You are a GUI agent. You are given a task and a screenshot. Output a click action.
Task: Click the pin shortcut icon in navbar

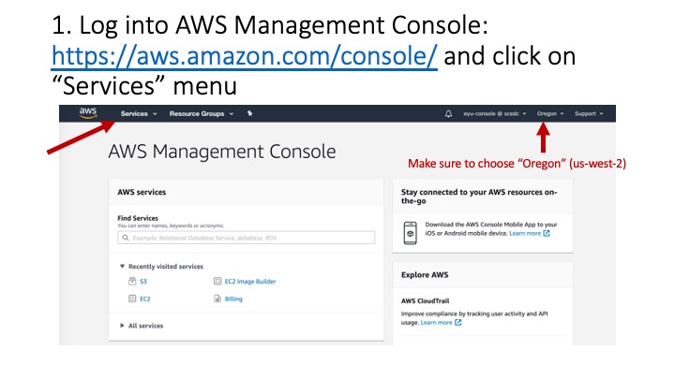coord(249,113)
